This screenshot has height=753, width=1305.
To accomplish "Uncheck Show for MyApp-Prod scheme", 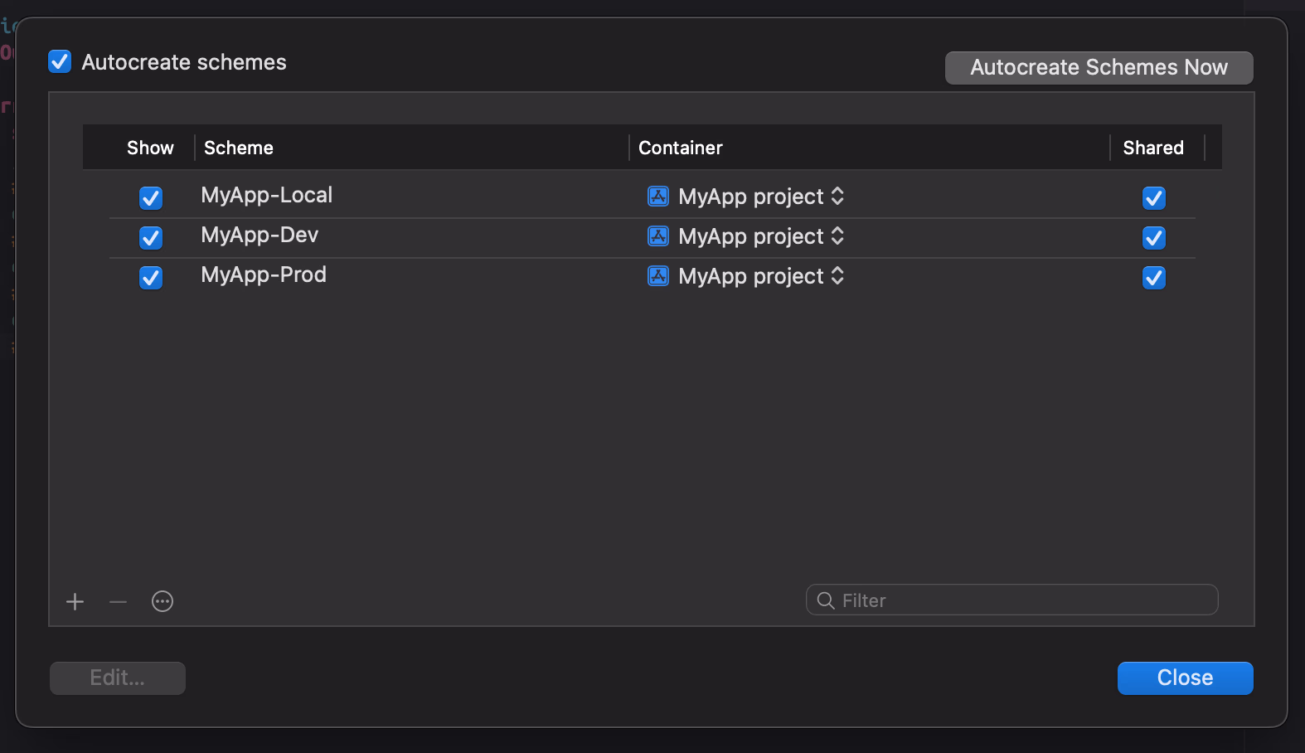I will point(151,278).
